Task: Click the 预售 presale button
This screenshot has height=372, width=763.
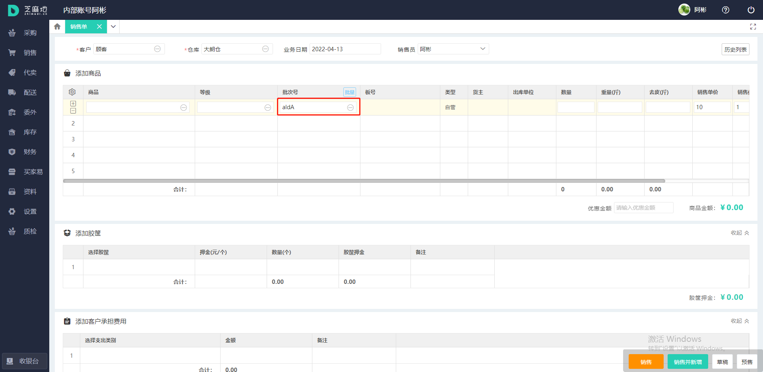Action: (x=747, y=362)
